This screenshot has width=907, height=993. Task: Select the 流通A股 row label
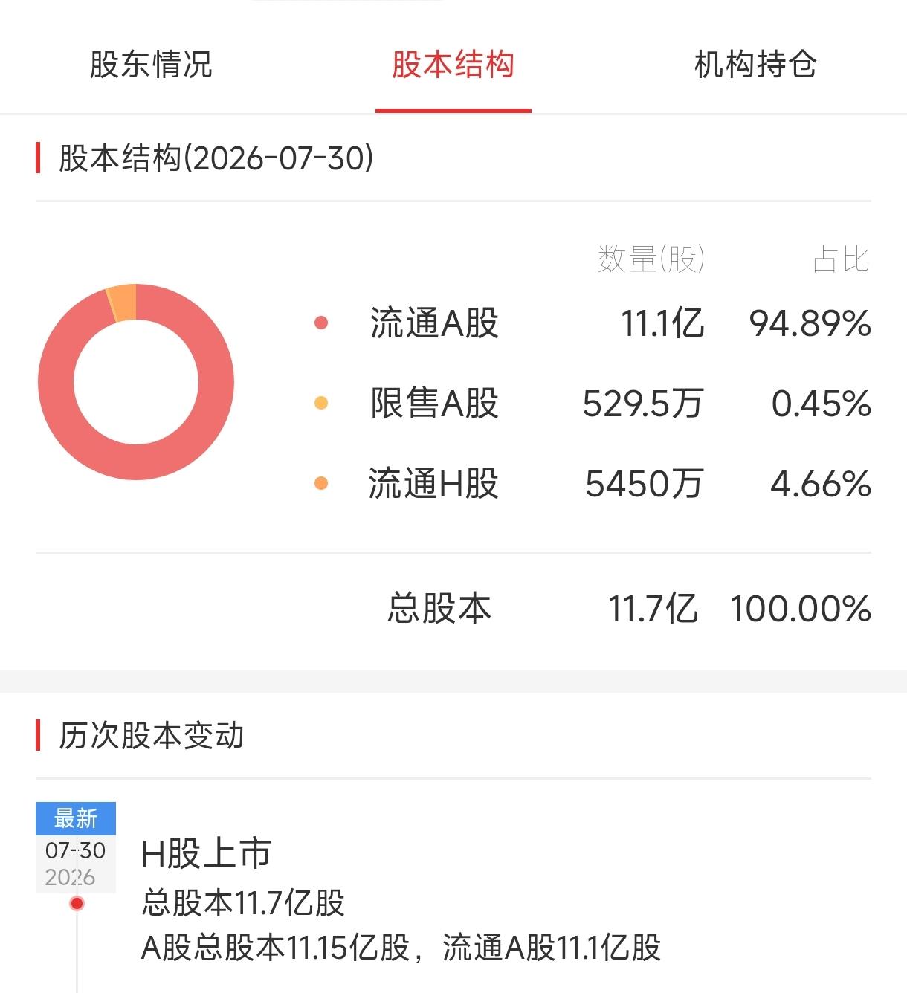point(434,323)
